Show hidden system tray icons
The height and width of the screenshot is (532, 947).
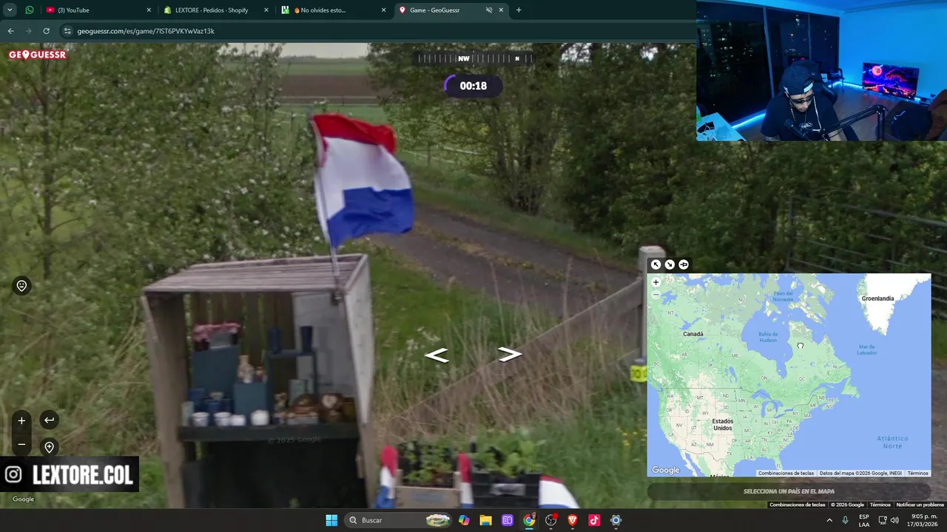[829, 520]
